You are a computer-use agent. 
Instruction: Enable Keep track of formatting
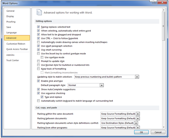(38, 69)
